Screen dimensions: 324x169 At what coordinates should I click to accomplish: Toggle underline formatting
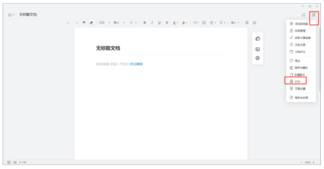(159, 23)
